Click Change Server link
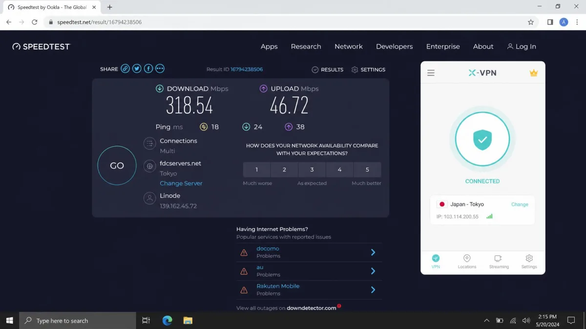Image resolution: width=586 pixels, height=329 pixels. tap(181, 183)
